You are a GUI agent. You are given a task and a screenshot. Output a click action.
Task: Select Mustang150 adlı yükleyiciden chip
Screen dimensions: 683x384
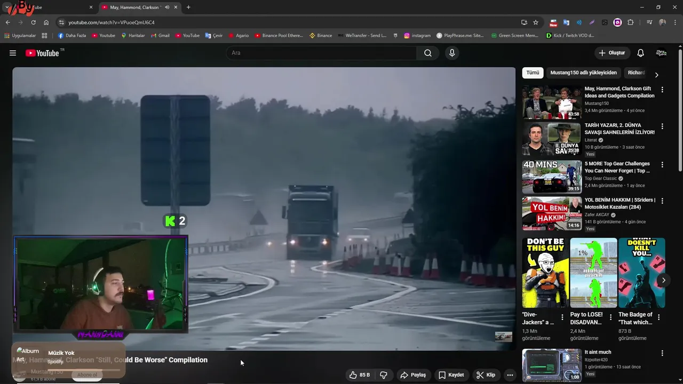coord(584,73)
